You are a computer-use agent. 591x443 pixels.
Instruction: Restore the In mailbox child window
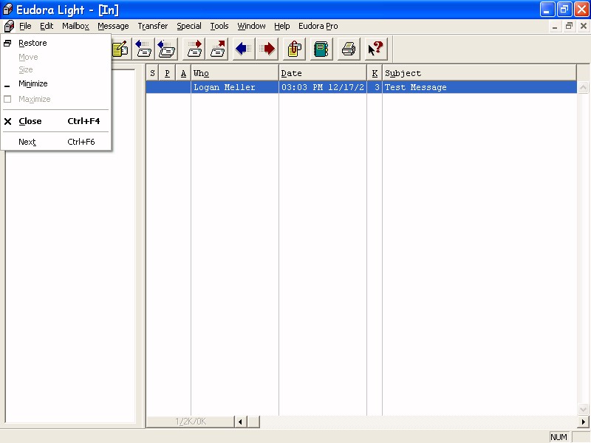(x=569, y=26)
